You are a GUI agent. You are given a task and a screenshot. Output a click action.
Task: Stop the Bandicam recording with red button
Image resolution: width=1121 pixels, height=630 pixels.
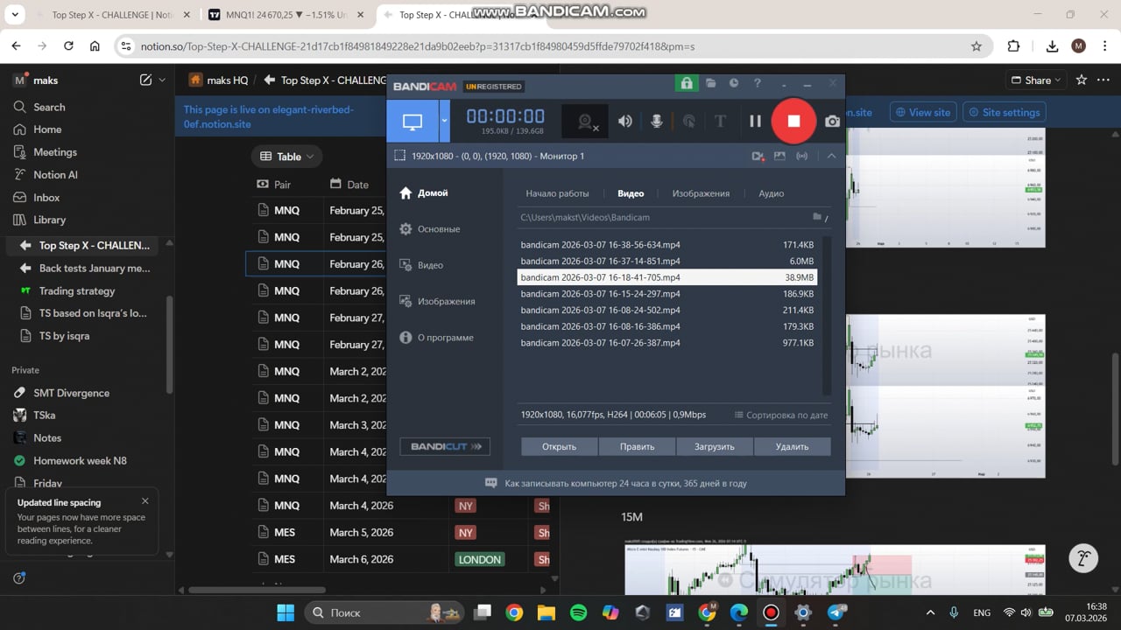pyautogui.click(x=793, y=122)
